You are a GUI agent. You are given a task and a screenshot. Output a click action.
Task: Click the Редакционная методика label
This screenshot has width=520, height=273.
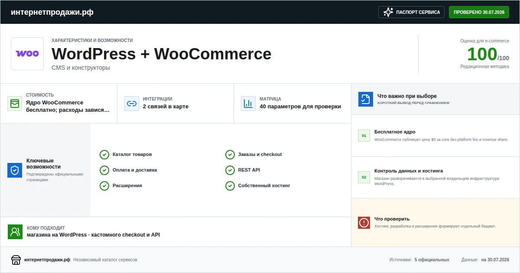coord(484,66)
